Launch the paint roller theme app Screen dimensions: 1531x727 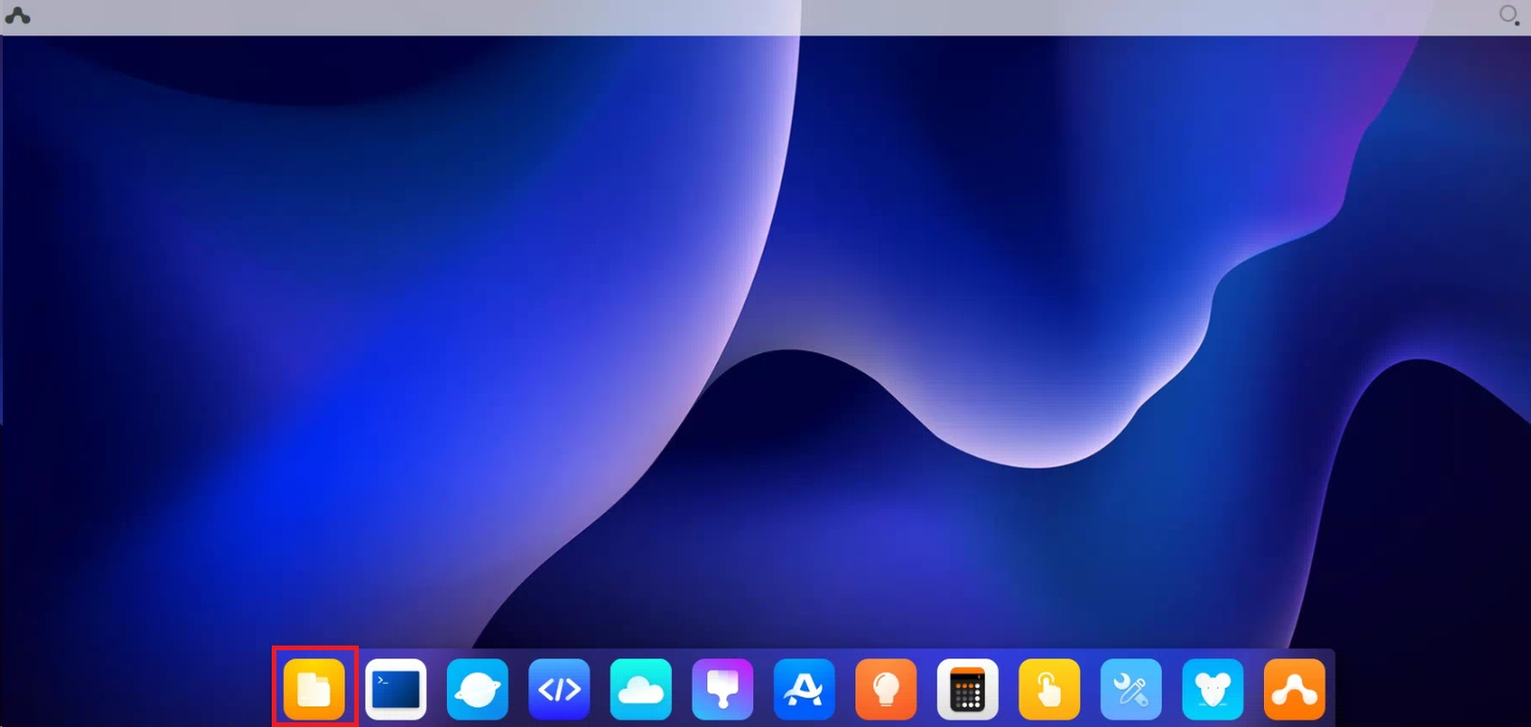click(x=722, y=689)
